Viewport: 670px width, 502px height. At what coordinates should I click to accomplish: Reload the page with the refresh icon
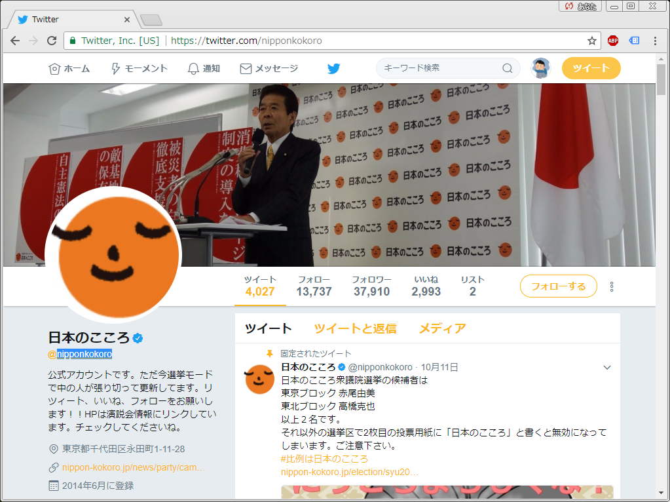pos(52,41)
